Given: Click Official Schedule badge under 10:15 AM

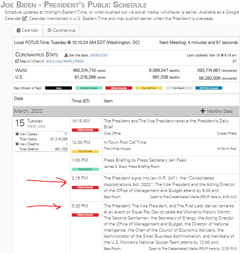Looking at the screenshot, I should [85, 130].
